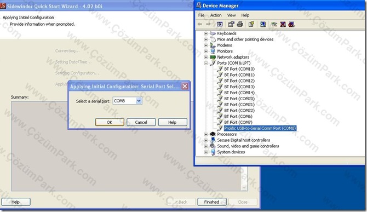Click the Update Driver toolbar icon
The width and height of the screenshot is (367, 212).
click(x=274, y=24)
